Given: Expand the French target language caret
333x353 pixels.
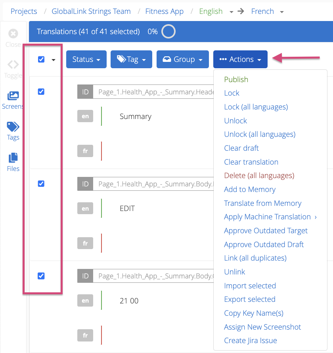Looking at the screenshot, I should 282,12.
